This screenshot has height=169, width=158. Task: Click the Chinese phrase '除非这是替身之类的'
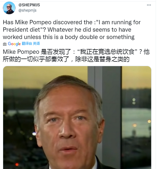102,59
